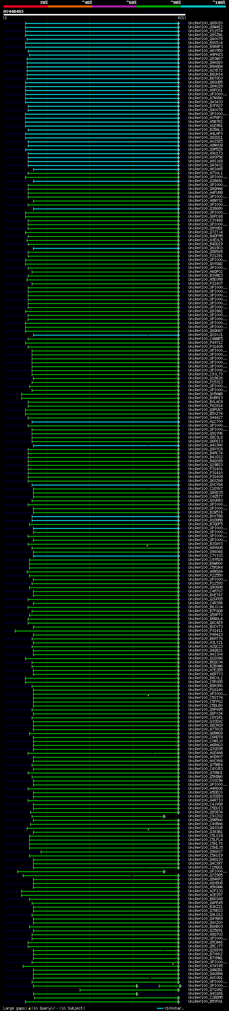Click the 421 query end position label

181,18
